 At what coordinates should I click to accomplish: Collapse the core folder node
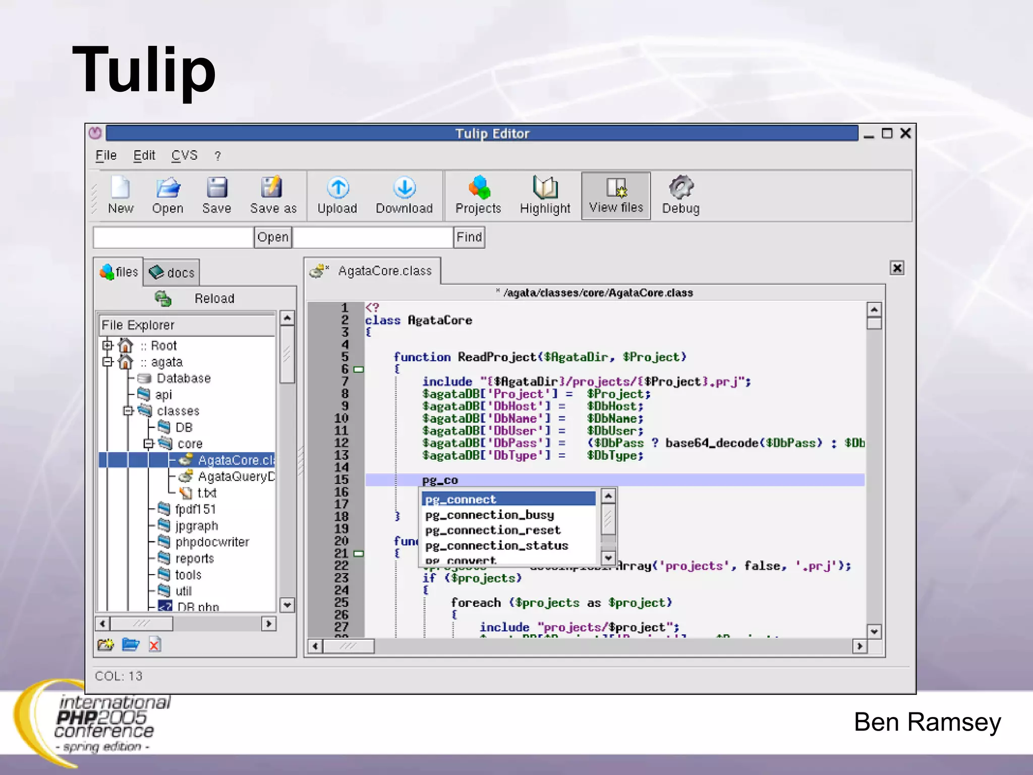pyautogui.click(x=148, y=444)
